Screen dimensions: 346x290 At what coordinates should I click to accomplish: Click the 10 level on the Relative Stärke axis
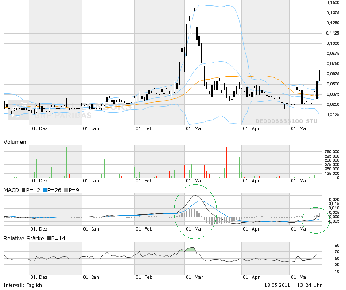[337, 271]
